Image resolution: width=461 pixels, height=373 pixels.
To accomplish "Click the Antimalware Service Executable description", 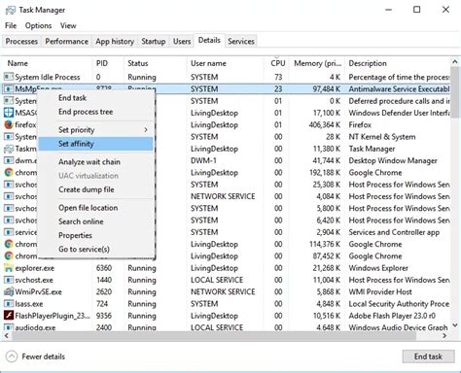I will (x=399, y=89).
